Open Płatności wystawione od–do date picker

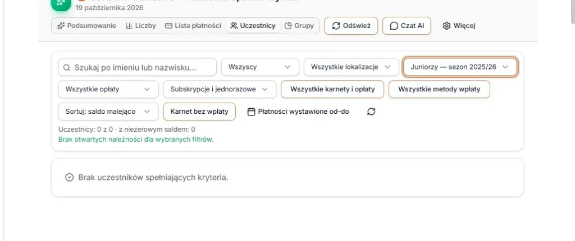pos(298,112)
